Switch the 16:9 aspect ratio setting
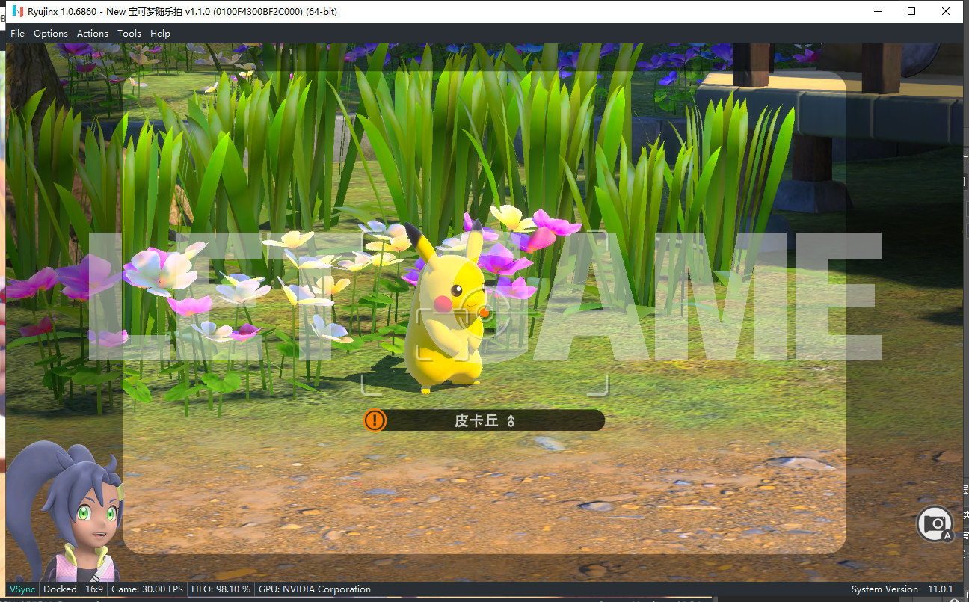The height and width of the screenshot is (602, 969). click(94, 589)
